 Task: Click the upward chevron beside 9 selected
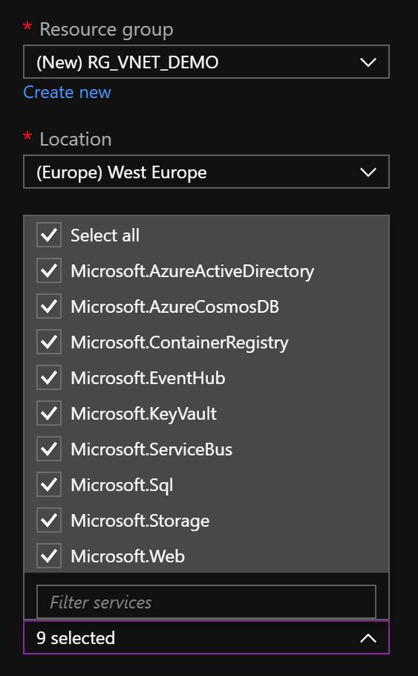[x=368, y=638]
